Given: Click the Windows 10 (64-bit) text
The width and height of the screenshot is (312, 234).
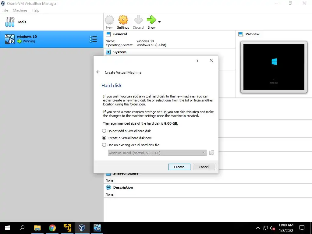Looking at the screenshot, I should pyautogui.click(x=151, y=45).
